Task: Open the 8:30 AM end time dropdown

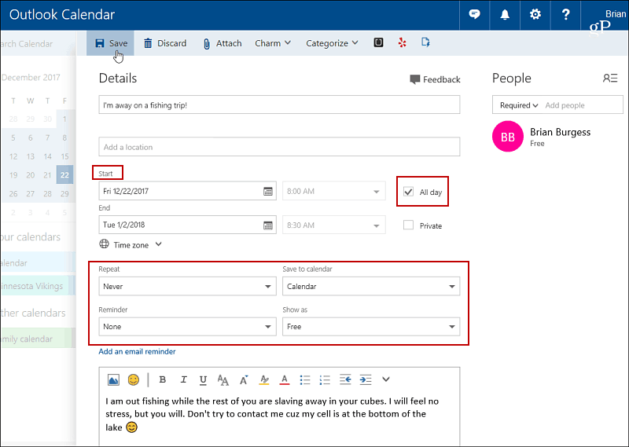Action: coord(333,225)
